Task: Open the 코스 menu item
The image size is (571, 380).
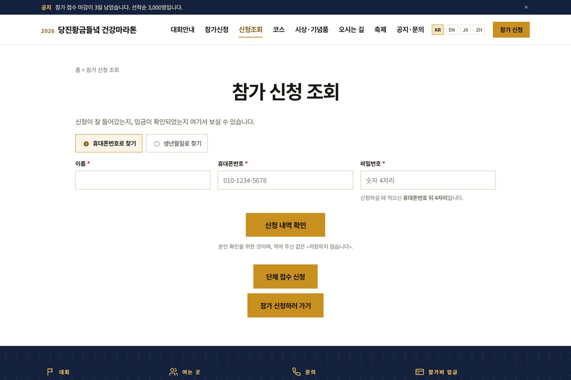Action: point(279,29)
